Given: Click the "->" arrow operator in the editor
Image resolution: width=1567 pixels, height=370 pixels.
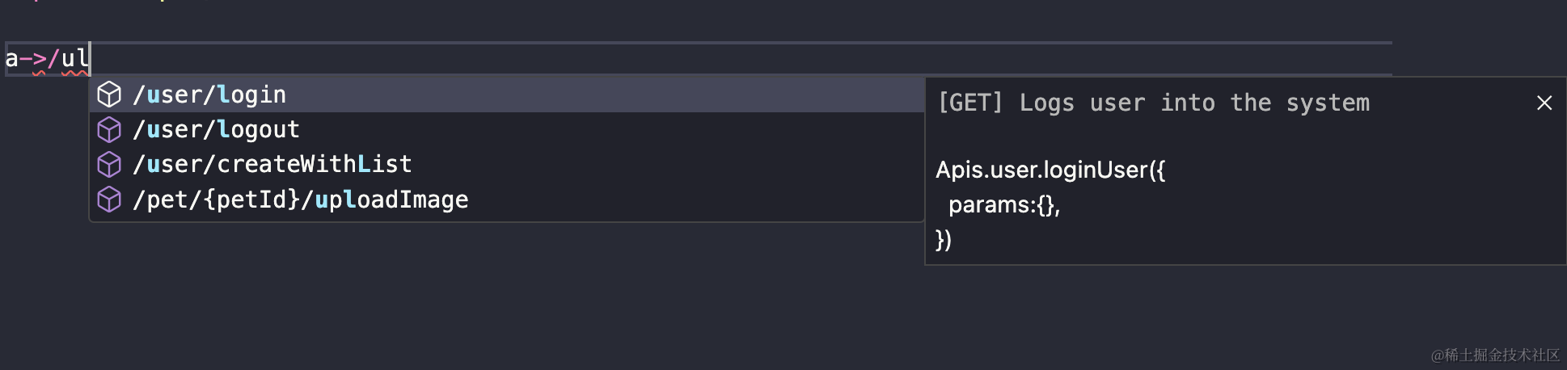Looking at the screenshot, I should coord(32,58).
